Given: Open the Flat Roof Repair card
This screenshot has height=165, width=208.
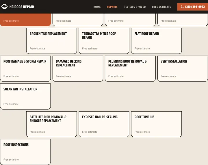Looking at the screenshot, I should pos(156,41).
